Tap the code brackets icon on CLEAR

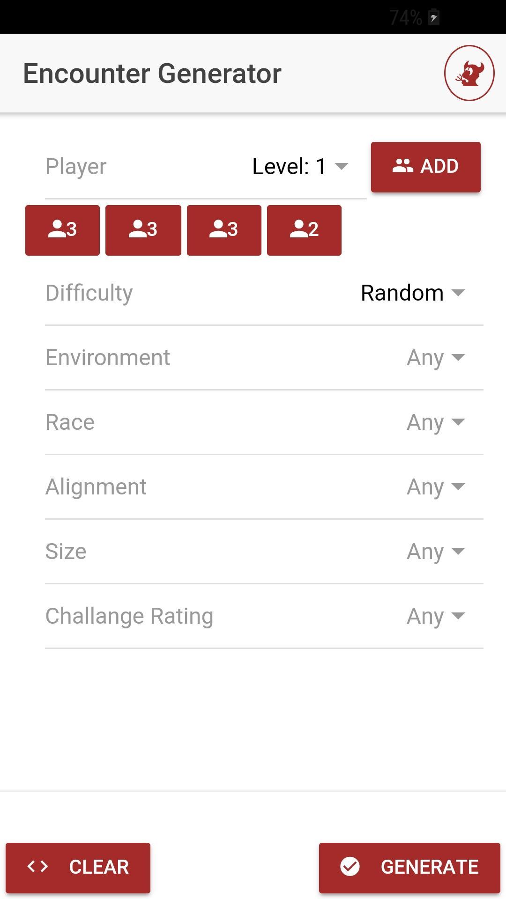point(38,867)
